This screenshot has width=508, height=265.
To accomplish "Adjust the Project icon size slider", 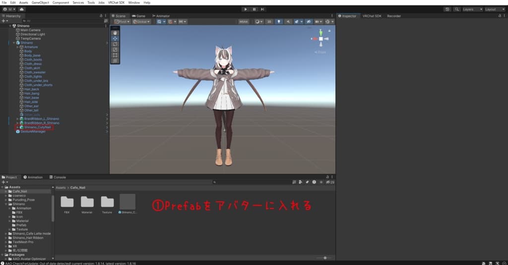I will click(325, 258).
